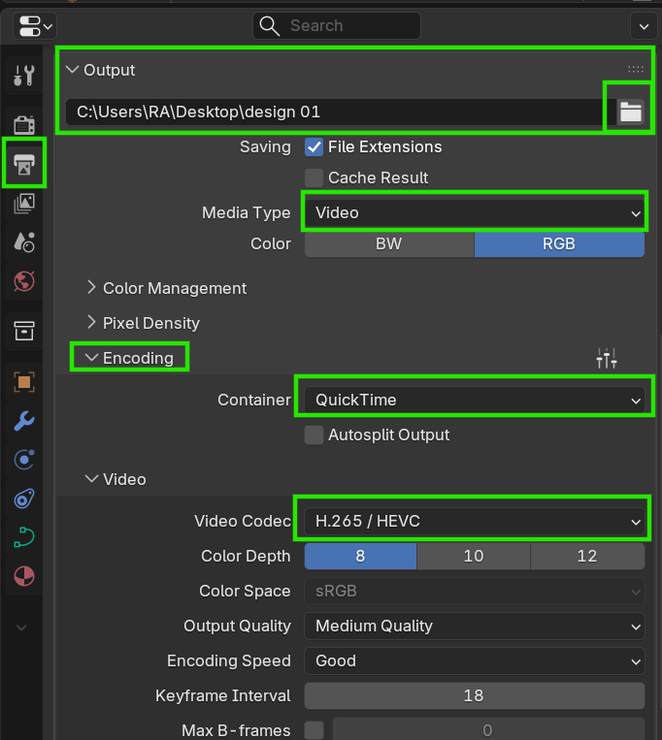
Task: Open the Container QuickTime dropdown
Action: pos(475,401)
